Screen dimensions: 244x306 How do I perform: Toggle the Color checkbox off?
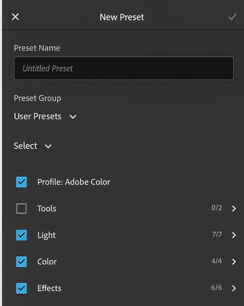point(21,262)
